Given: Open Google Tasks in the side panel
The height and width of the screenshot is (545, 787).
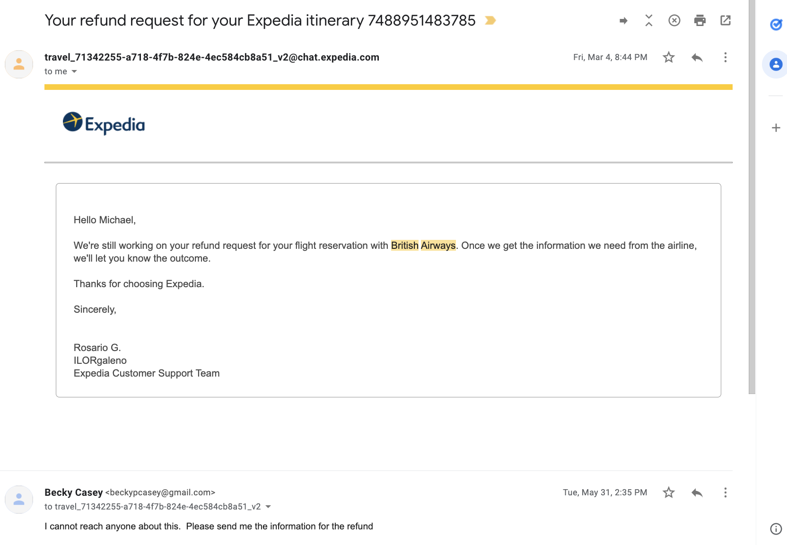Looking at the screenshot, I should (776, 25).
